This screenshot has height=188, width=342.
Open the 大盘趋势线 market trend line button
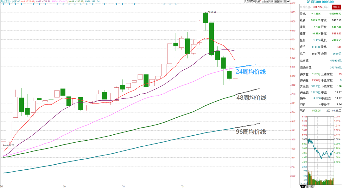(x=250, y=1)
